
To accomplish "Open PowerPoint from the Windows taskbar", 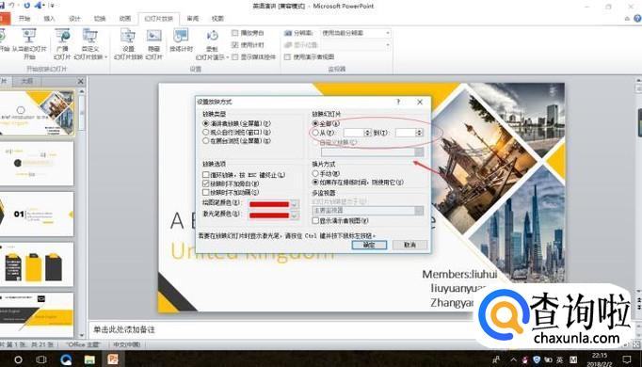I will tap(113, 359).
